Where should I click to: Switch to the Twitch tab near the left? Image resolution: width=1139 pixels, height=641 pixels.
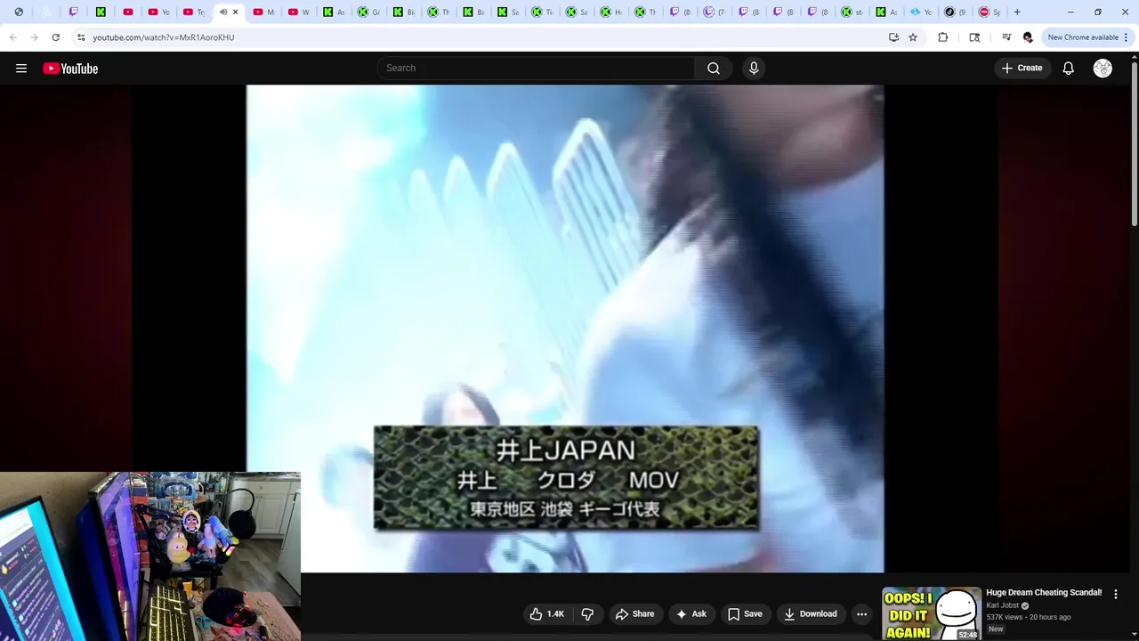coord(74,12)
